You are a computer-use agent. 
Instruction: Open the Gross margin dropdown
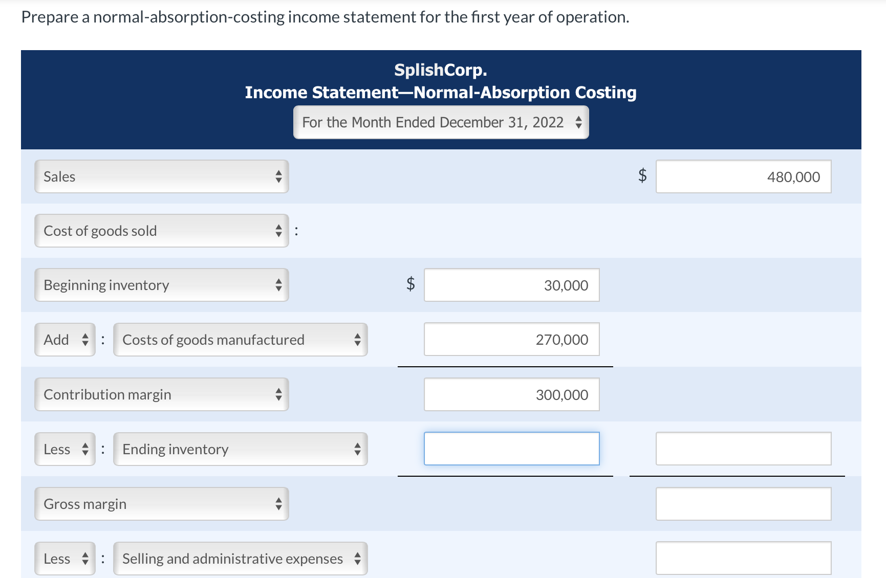[162, 504]
